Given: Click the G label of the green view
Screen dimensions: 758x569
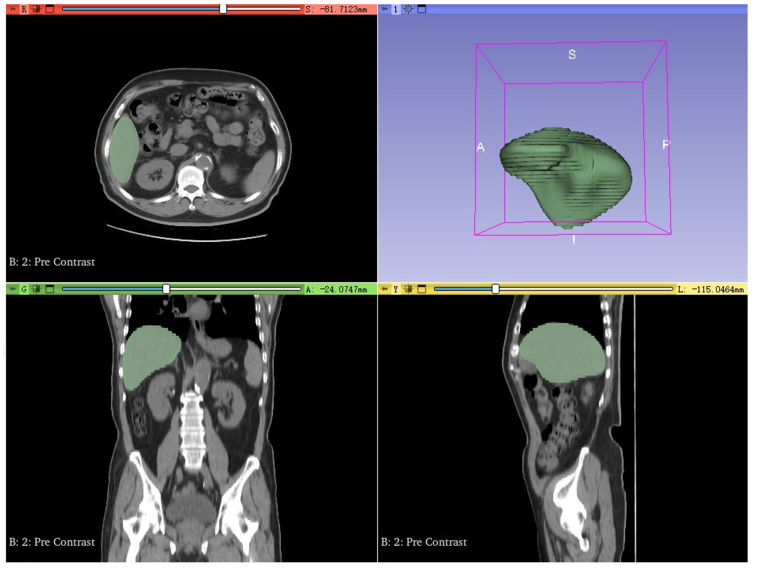Looking at the screenshot, I should click(x=24, y=289).
